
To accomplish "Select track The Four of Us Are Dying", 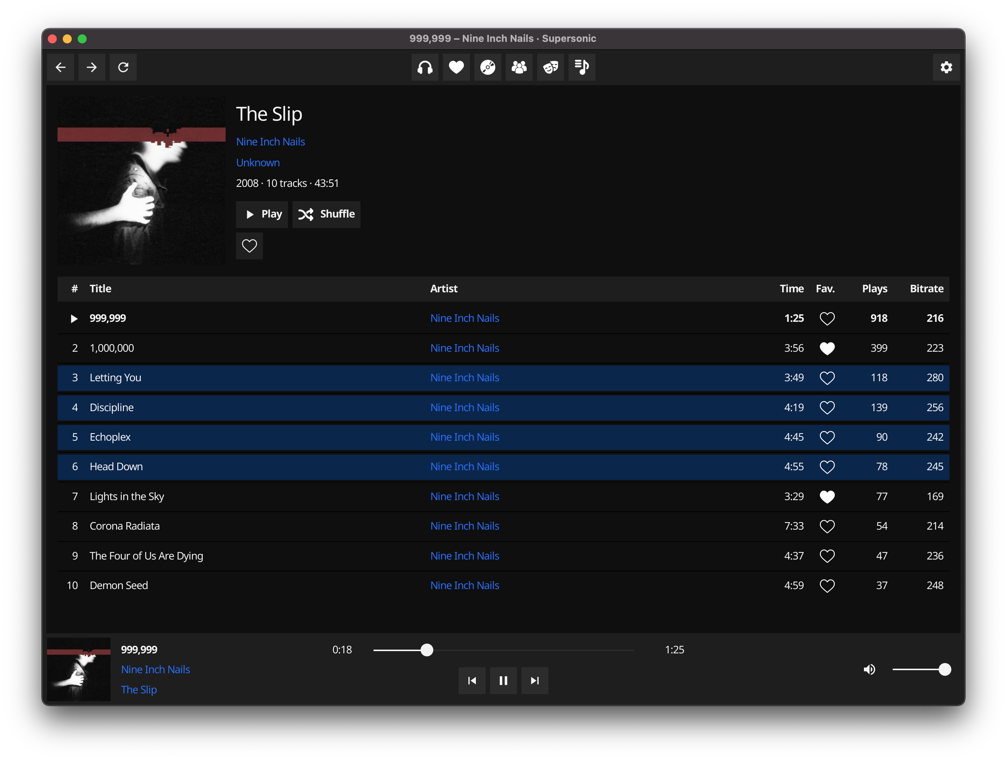I will (146, 556).
